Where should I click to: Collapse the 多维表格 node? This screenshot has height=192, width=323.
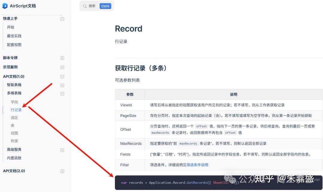[x=62, y=94]
